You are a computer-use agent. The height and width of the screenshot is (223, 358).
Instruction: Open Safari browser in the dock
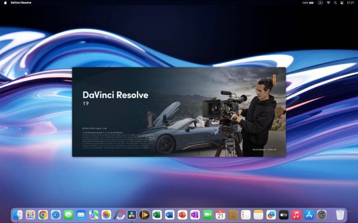56,215
